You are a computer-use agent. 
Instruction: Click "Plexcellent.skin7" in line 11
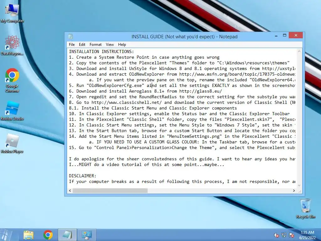tap(248, 120)
